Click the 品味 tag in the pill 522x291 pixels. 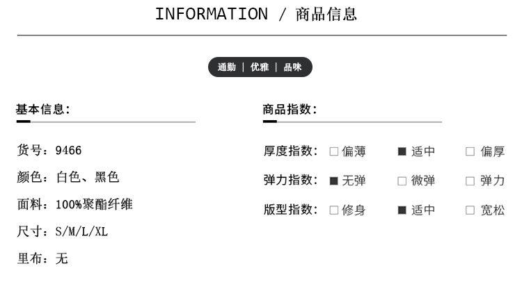click(292, 67)
